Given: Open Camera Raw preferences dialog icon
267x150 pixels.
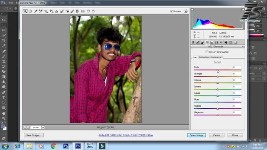Looking at the screenshot, I should click(x=83, y=11).
